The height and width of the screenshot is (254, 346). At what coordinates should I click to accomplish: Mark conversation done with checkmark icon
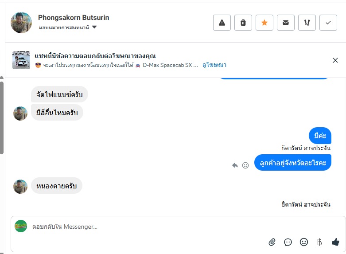tap(328, 23)
